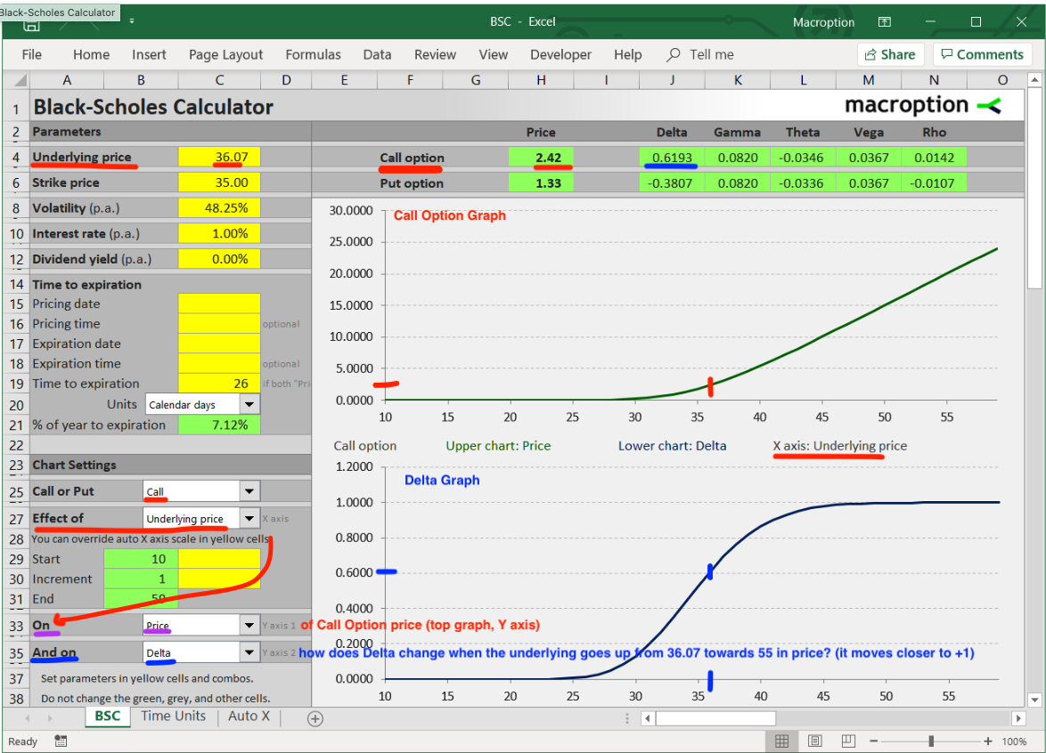
Task: Select the Time to expiration value 26
Action: point(219,383)
